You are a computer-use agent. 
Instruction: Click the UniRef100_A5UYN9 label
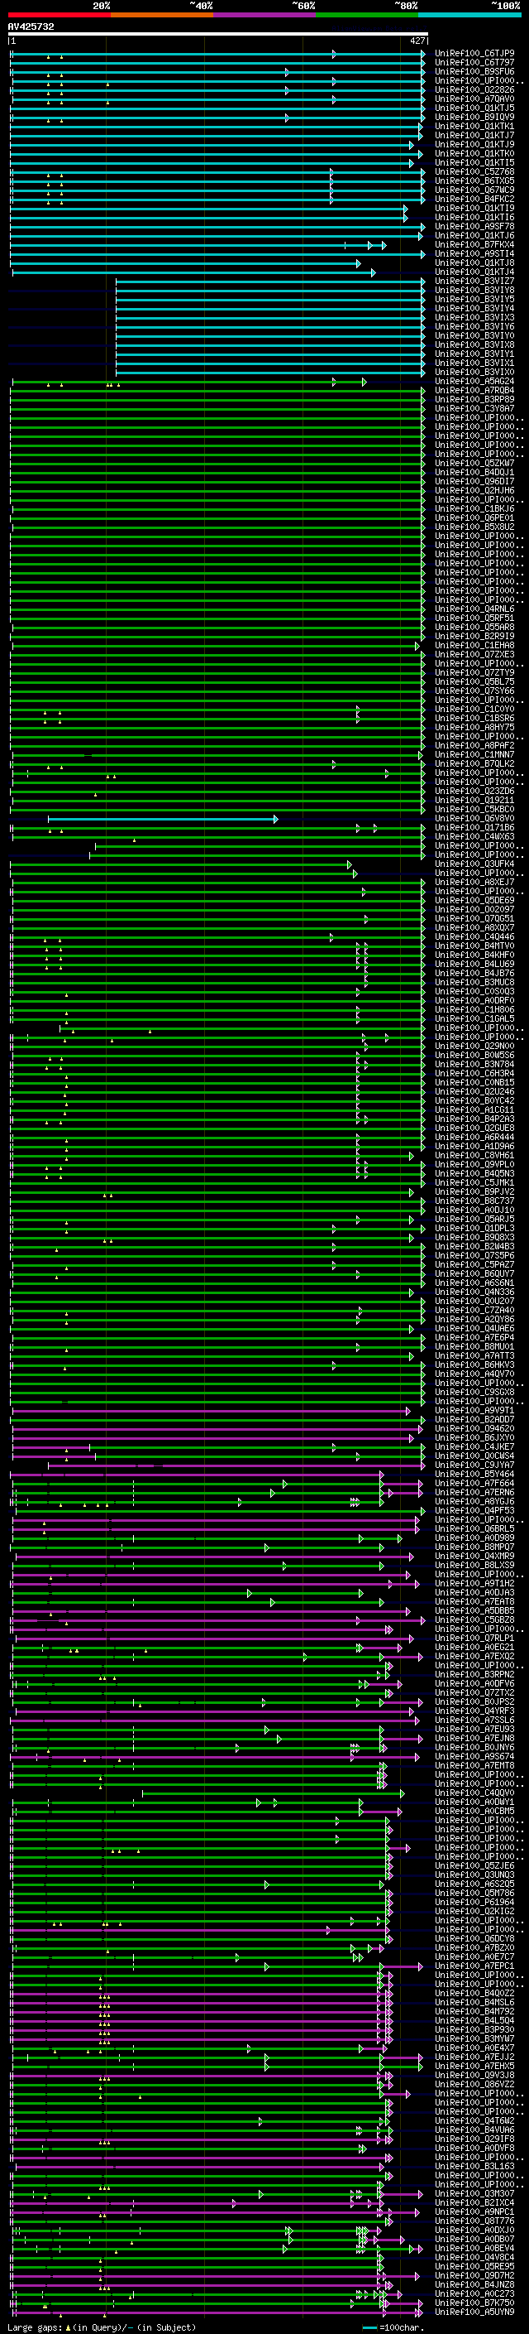coord(474,2312)
